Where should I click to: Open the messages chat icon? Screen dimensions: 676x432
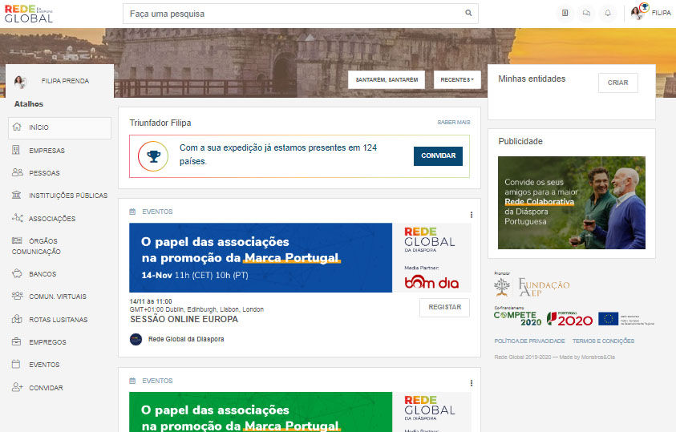click(586, 13)
